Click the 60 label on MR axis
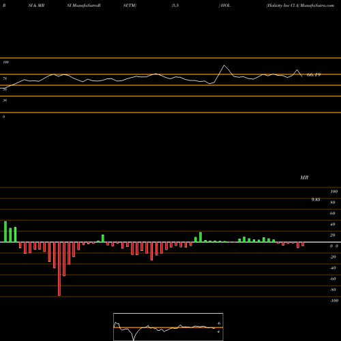The image size is (341, 341). click(333, 213)
